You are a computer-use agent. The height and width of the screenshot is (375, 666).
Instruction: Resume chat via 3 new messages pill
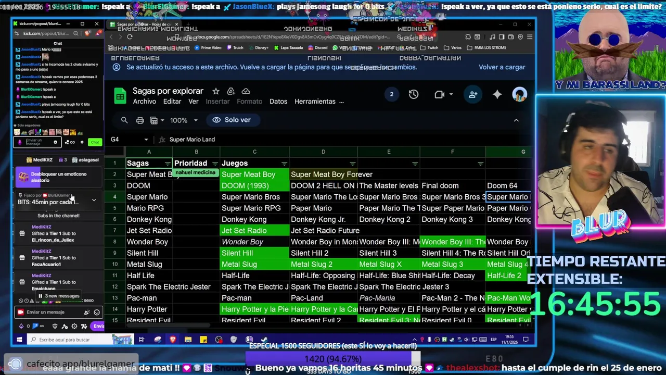pyautogui.click(x=58, y=296)
